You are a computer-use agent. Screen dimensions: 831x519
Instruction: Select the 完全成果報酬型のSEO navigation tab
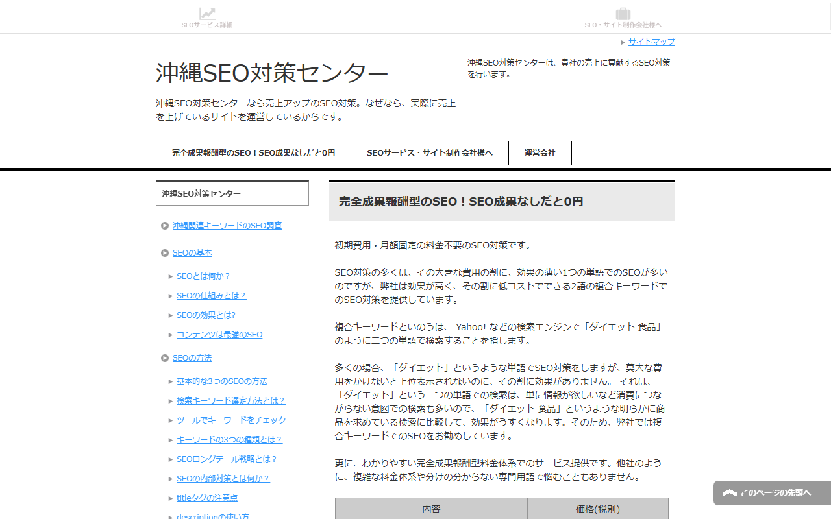point(253,153)
